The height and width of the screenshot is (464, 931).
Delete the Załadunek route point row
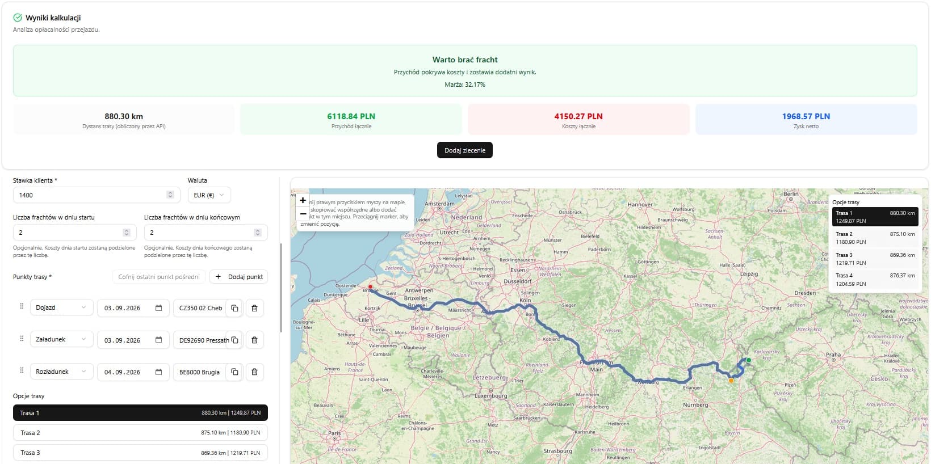tap(254, 340)
